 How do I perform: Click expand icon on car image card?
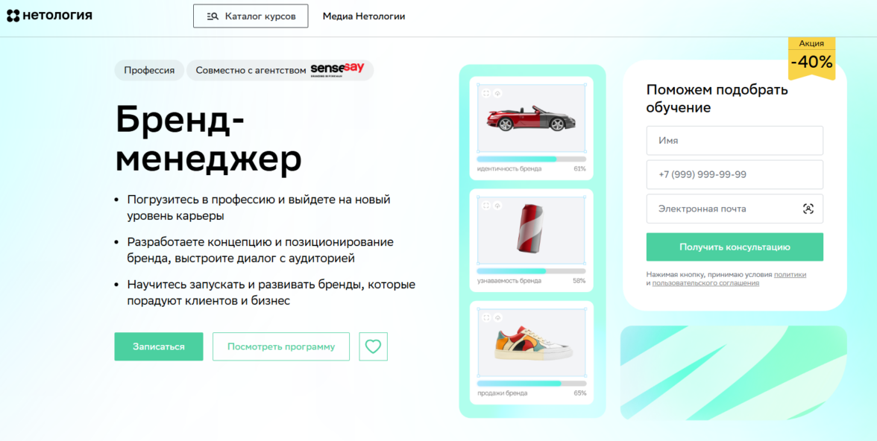click(x=486, y=93)
